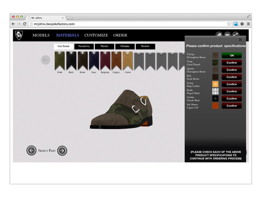The height and width of the screenshot is (197, 262).
Task: Open the Customize menu
Action: tap(96, 35)
